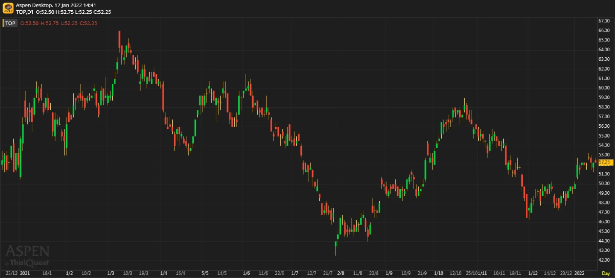Click the 1/12 date marker on axis
The width and height of the screenshot is (615, 278).
(x=534, y=273)
